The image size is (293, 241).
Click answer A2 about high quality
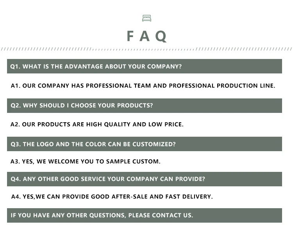tap(97, 124)
